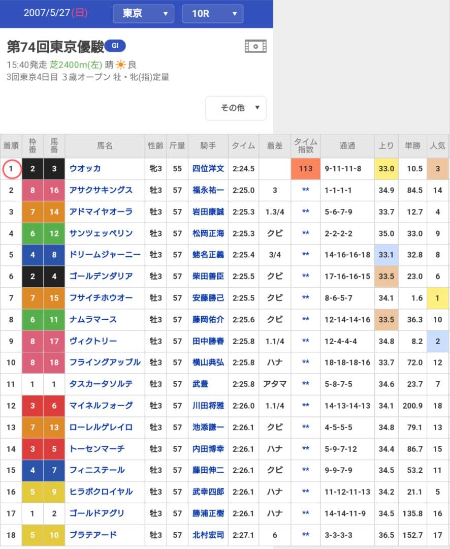The width and height of the screenshot is (450, 549).
Task: Click the red-circled first place marker
Action: [11, 168]
